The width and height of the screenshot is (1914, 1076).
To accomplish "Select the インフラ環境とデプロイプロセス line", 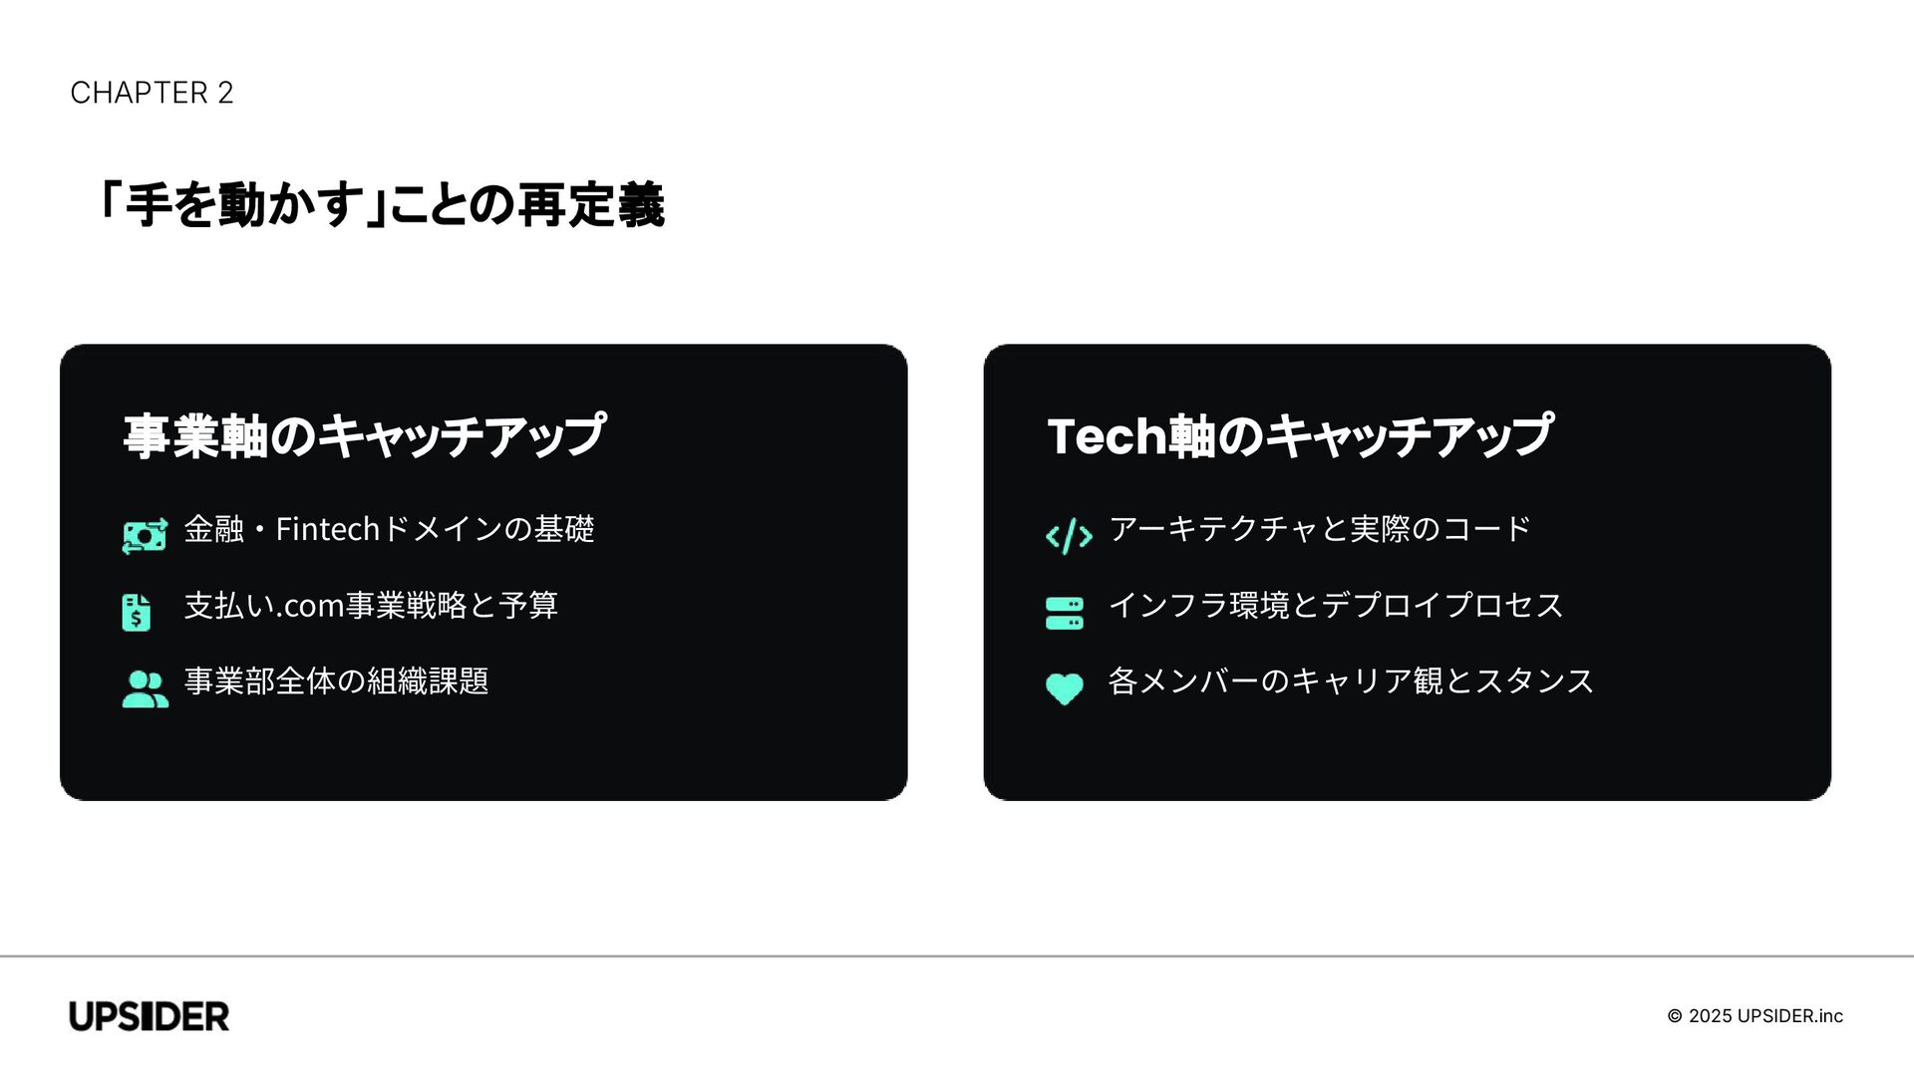I will (x=1336, y=605).
